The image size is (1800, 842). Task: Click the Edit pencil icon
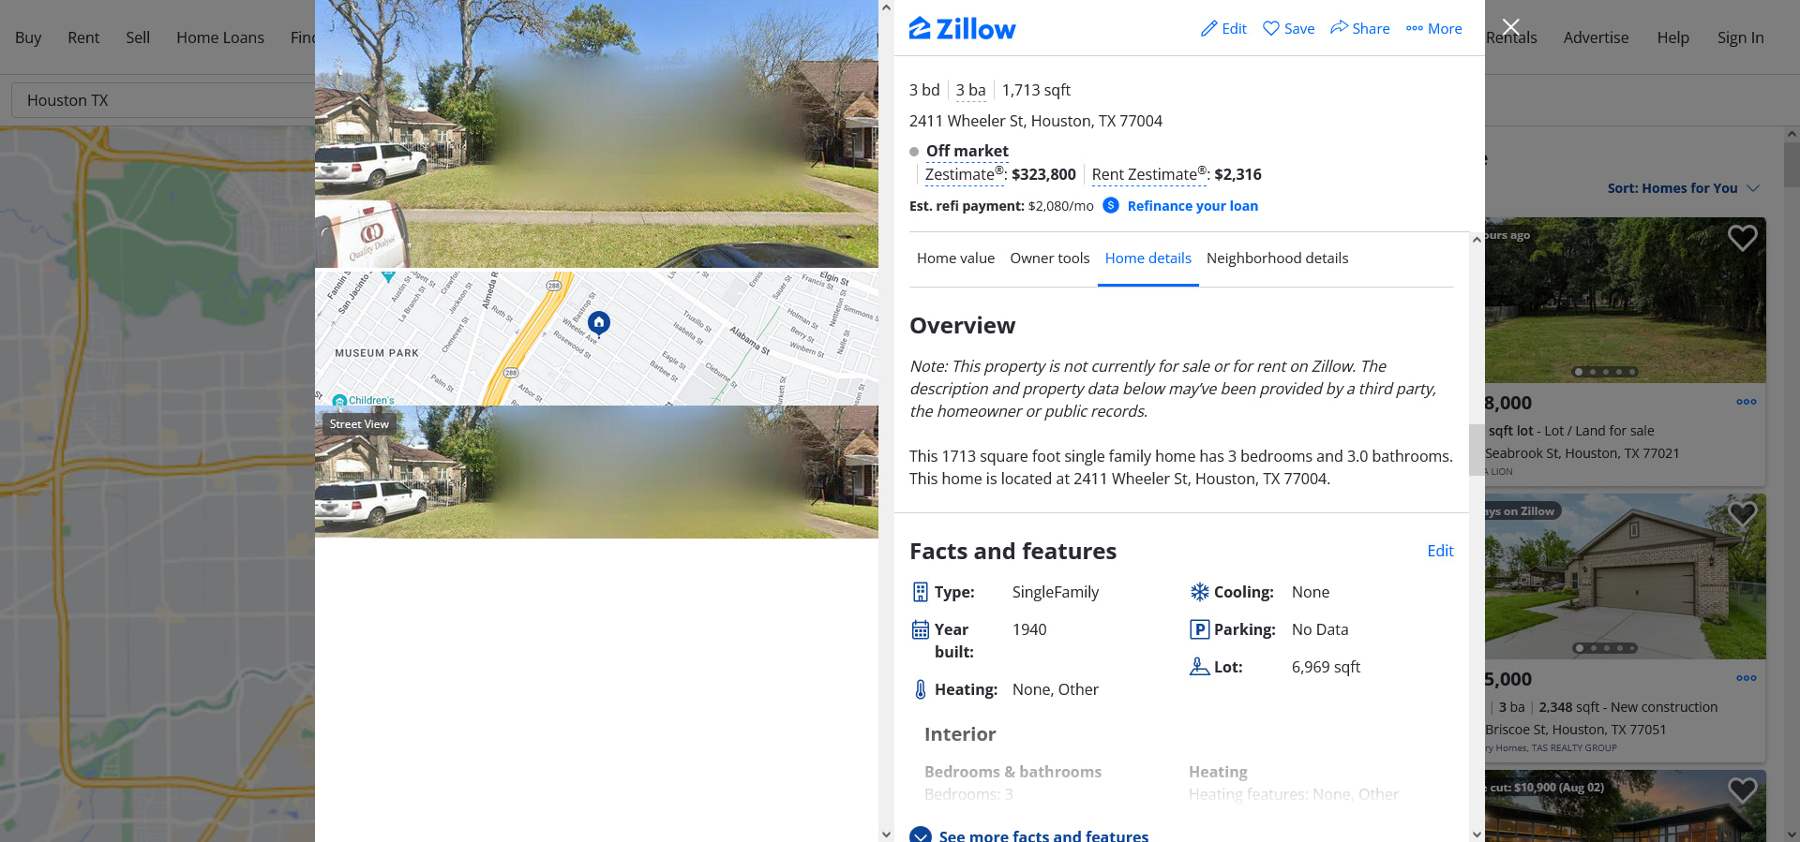click(1209, 29)
